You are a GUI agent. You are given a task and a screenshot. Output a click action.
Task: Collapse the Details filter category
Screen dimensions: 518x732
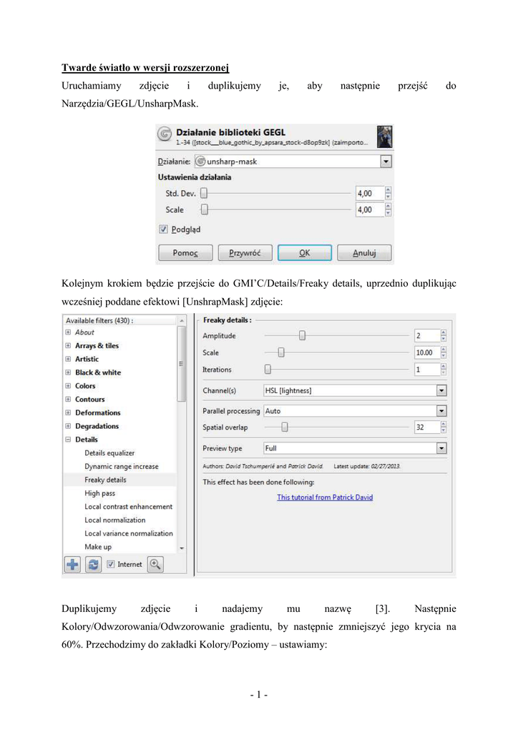coord(68,440)
